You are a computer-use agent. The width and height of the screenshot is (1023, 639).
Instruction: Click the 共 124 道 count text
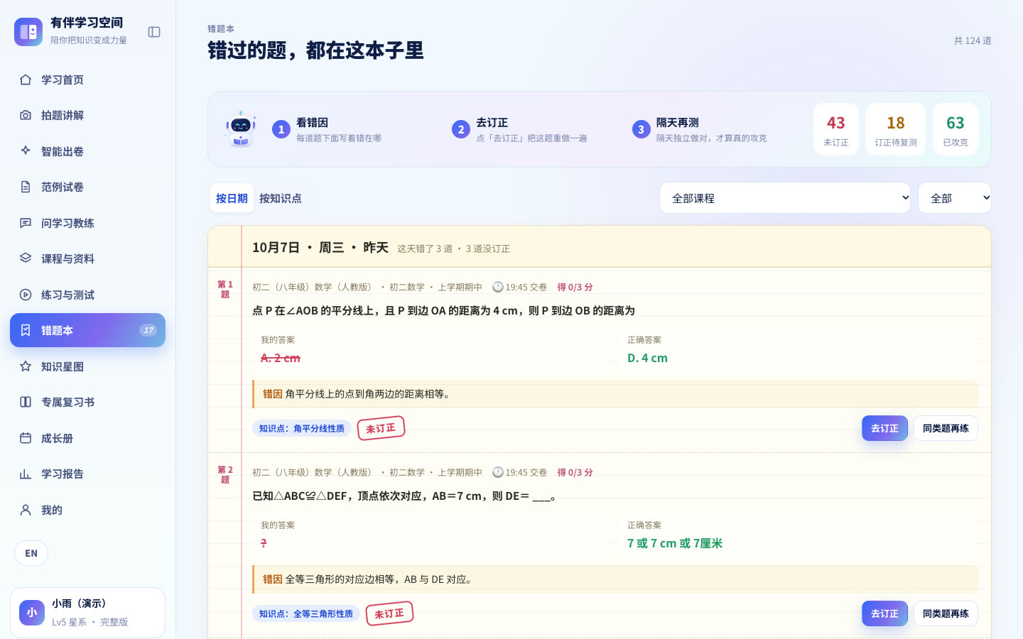click(973, 40)
